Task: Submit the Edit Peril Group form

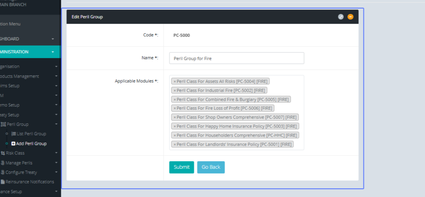Action: click(x=181, y=167)
